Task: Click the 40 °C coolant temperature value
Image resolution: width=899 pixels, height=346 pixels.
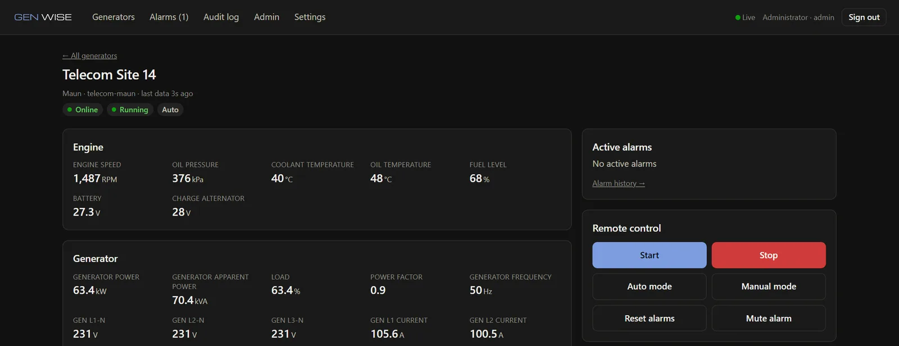Action: [x=282, y=179]
